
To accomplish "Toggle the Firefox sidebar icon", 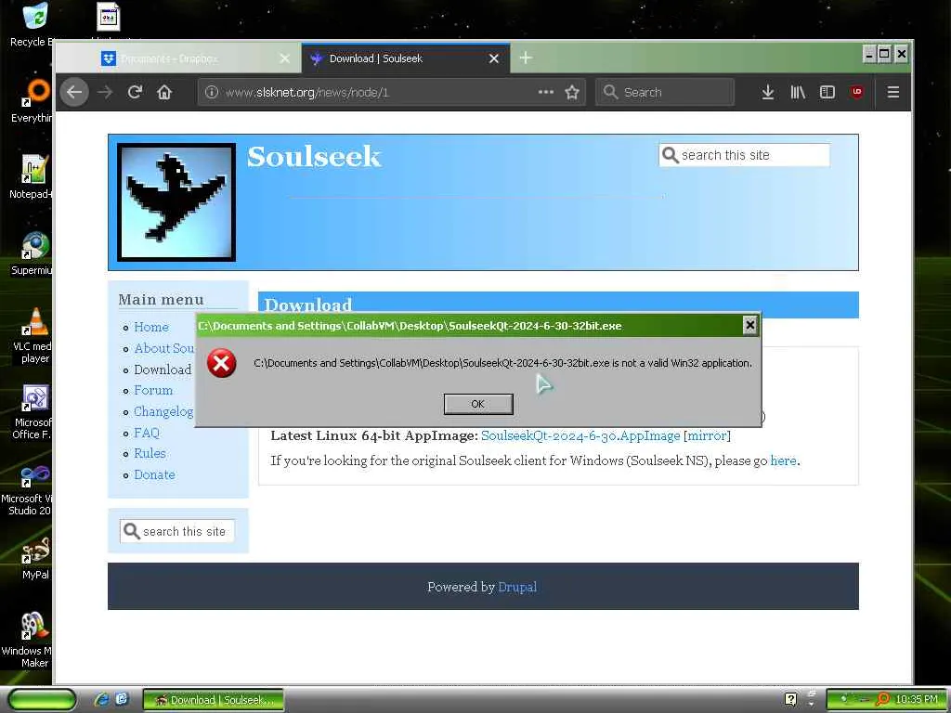I will point(827,92).
